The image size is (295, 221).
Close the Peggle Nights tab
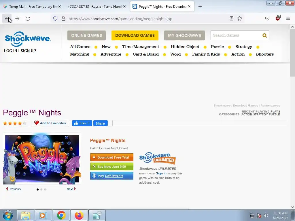tap(189, 6)
